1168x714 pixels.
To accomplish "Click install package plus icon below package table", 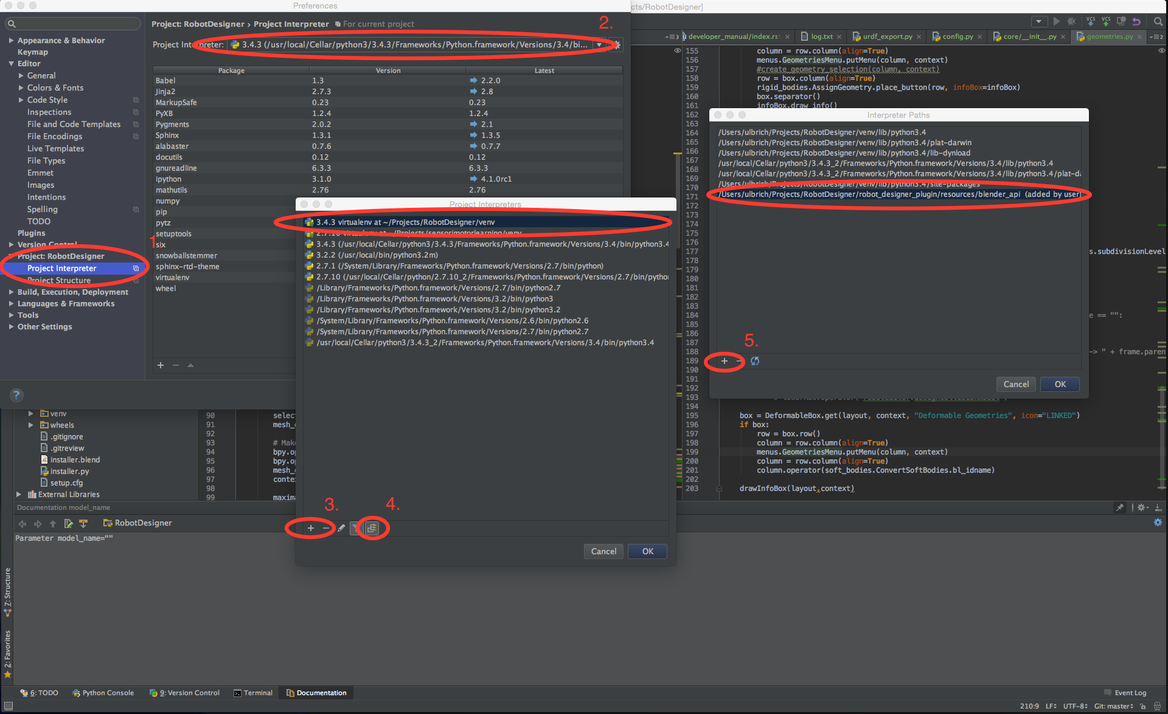I will click(x=161, y=365).
